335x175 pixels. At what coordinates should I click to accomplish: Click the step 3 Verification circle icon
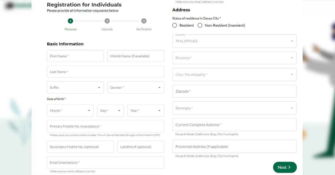[x=144, y=21]
